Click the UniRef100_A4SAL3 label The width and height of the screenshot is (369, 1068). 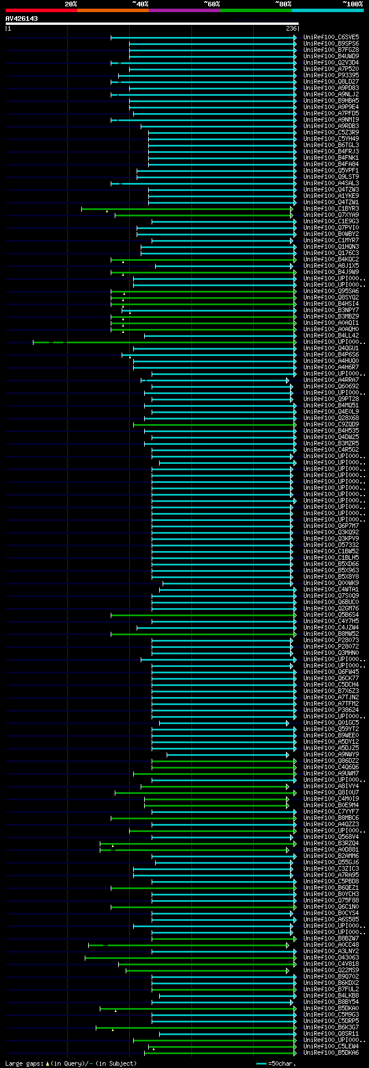(x=331, y=183)
